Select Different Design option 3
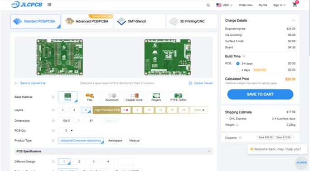310x171 pixels. pyautogui.click(x=94, y=161)
